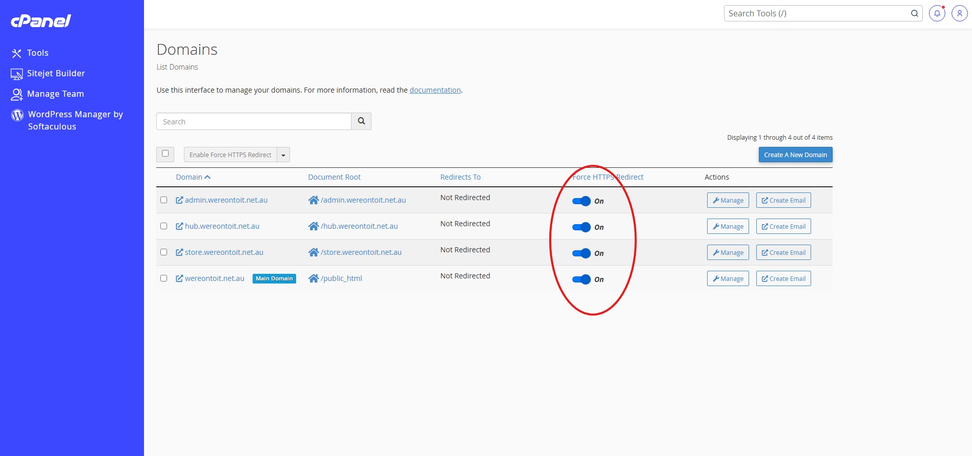Open the documentation link
Viewport: 972px width, 456px height.
tap(435, 90)
